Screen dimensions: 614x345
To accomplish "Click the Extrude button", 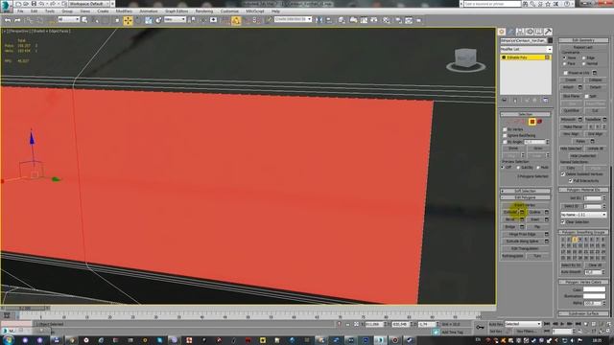I will click(x=510, y=212).
